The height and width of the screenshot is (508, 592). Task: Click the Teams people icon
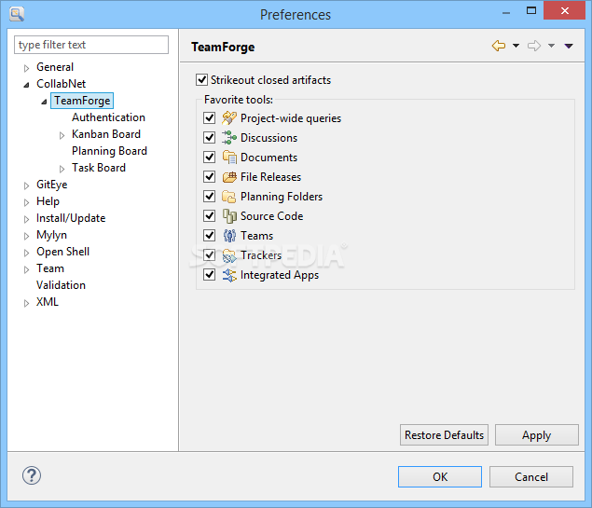point(229,236)
